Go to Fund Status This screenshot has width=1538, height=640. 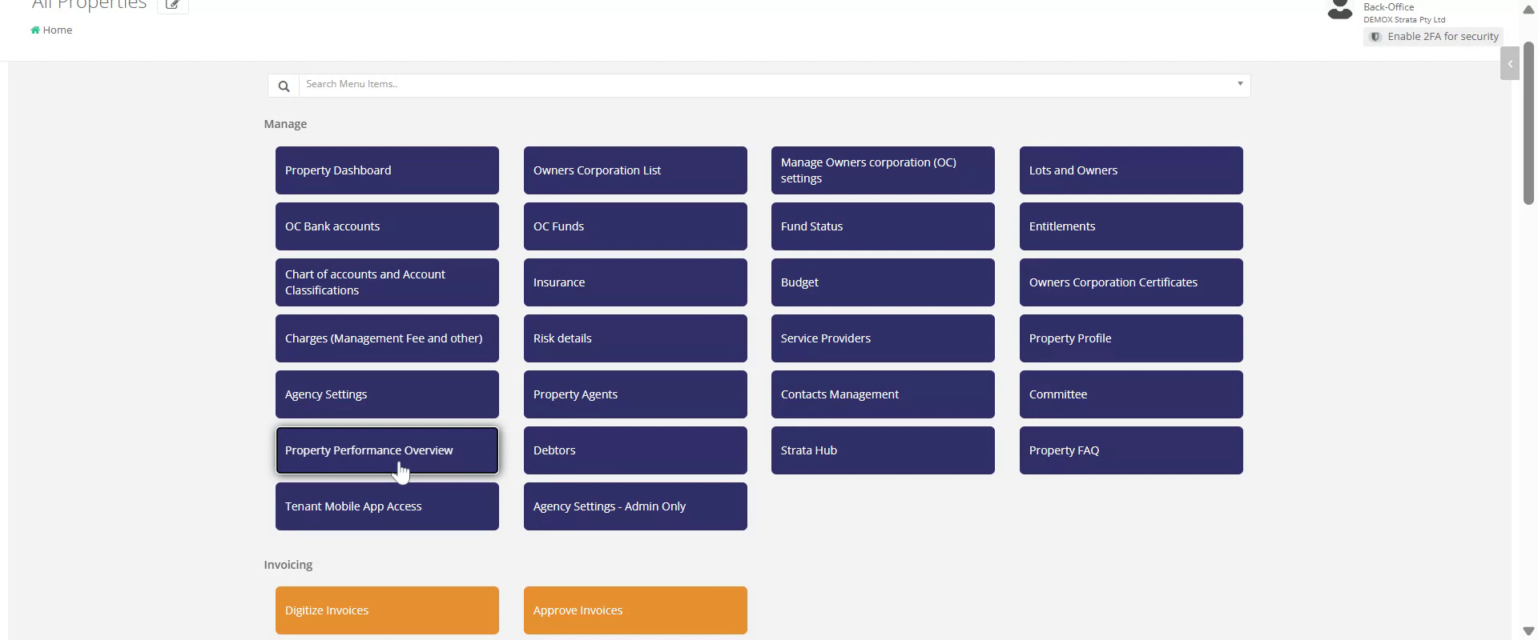point(882,226)
